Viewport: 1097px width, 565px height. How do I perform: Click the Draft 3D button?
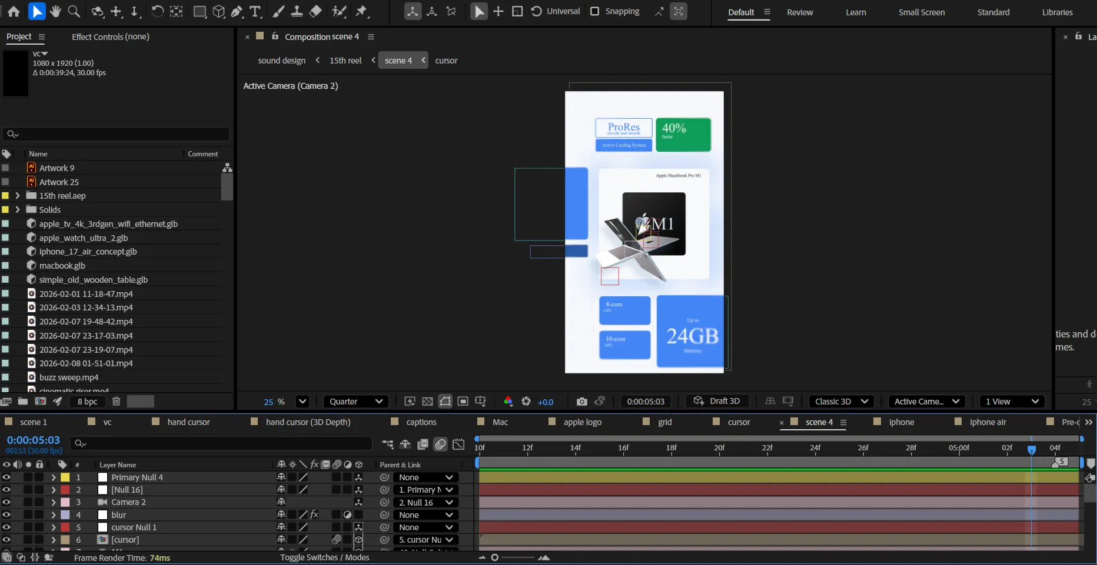[717, 401]
